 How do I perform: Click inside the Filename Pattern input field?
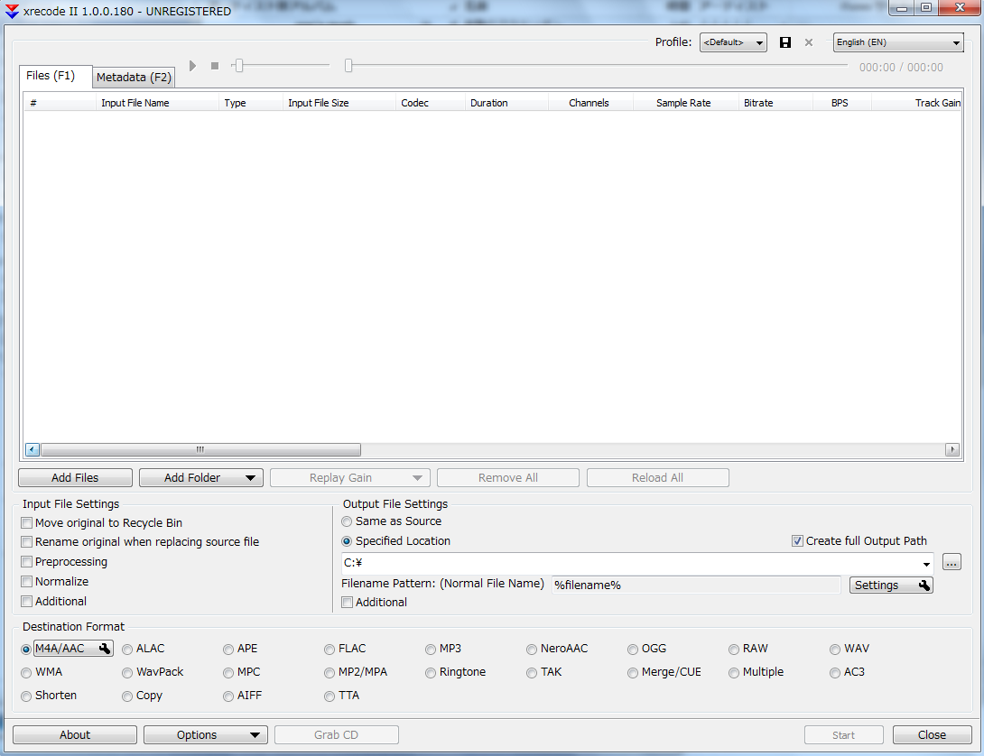click(695, 584)
